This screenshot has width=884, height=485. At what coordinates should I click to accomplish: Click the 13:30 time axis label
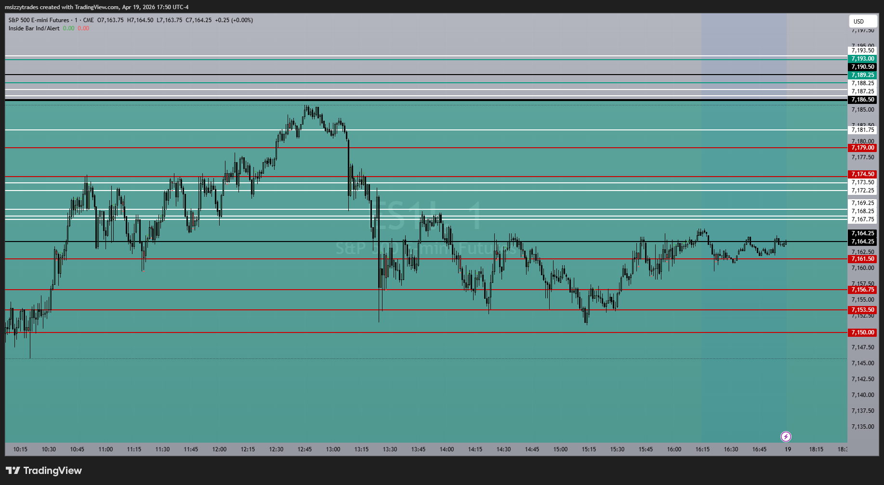pyautogui.click(x=390, y=449)
